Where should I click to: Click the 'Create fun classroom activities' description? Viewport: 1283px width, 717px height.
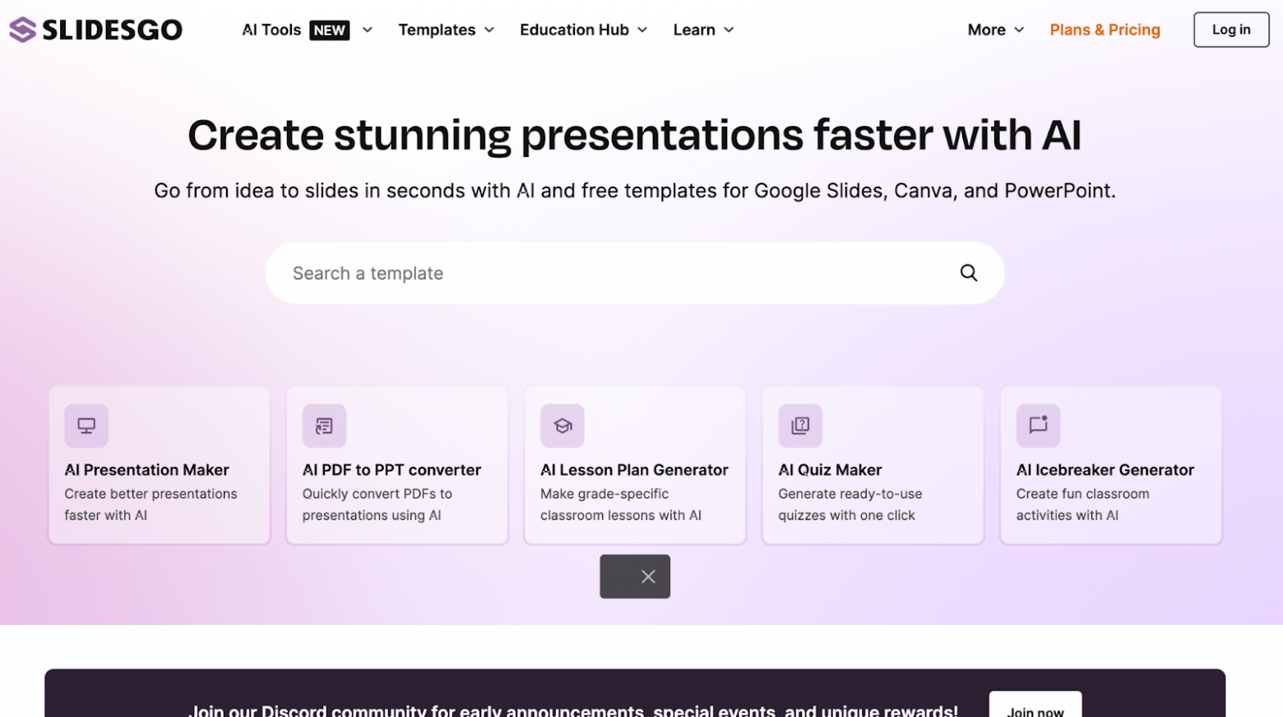(x=1082, y=505)
